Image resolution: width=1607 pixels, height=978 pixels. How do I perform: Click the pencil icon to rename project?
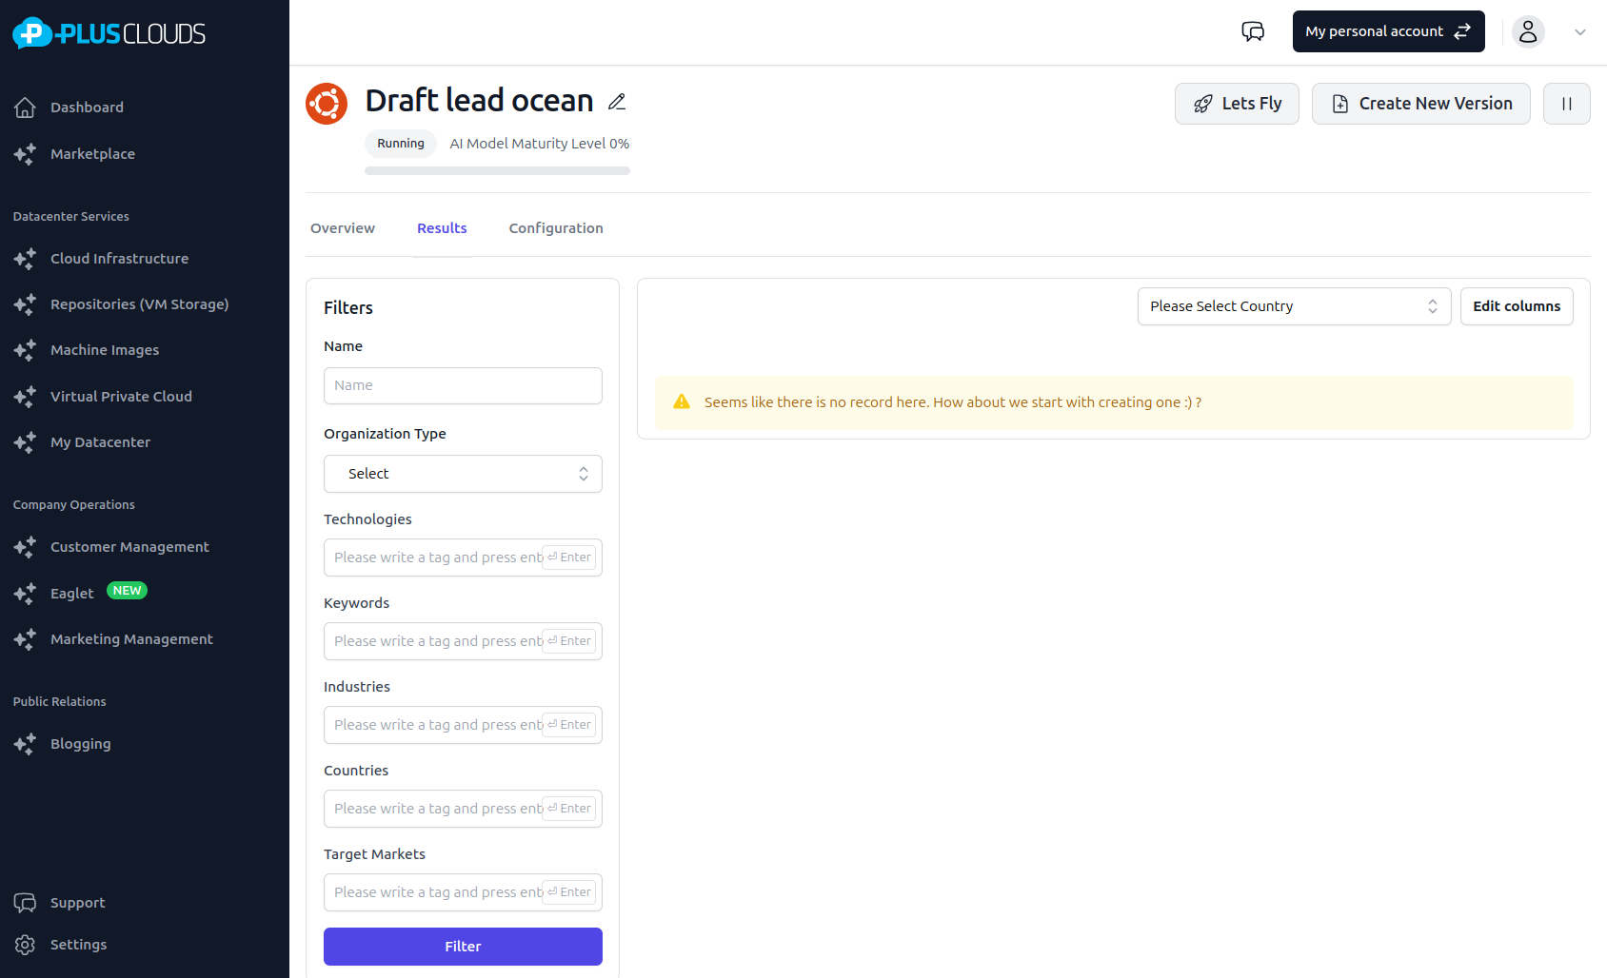pyautogui.click(x=617, y=102)
